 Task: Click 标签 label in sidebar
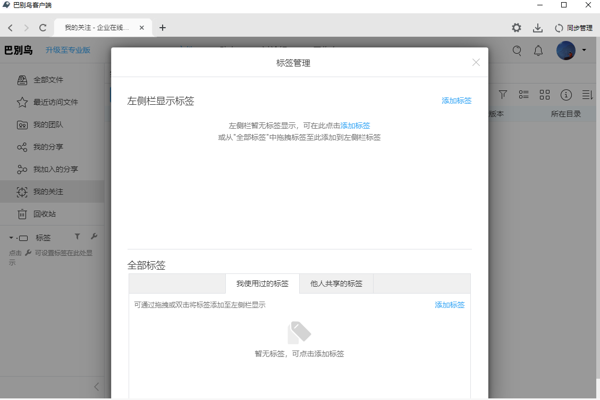43,238
